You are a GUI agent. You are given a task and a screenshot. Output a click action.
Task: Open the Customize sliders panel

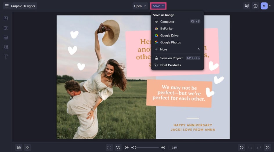[6, 28]
